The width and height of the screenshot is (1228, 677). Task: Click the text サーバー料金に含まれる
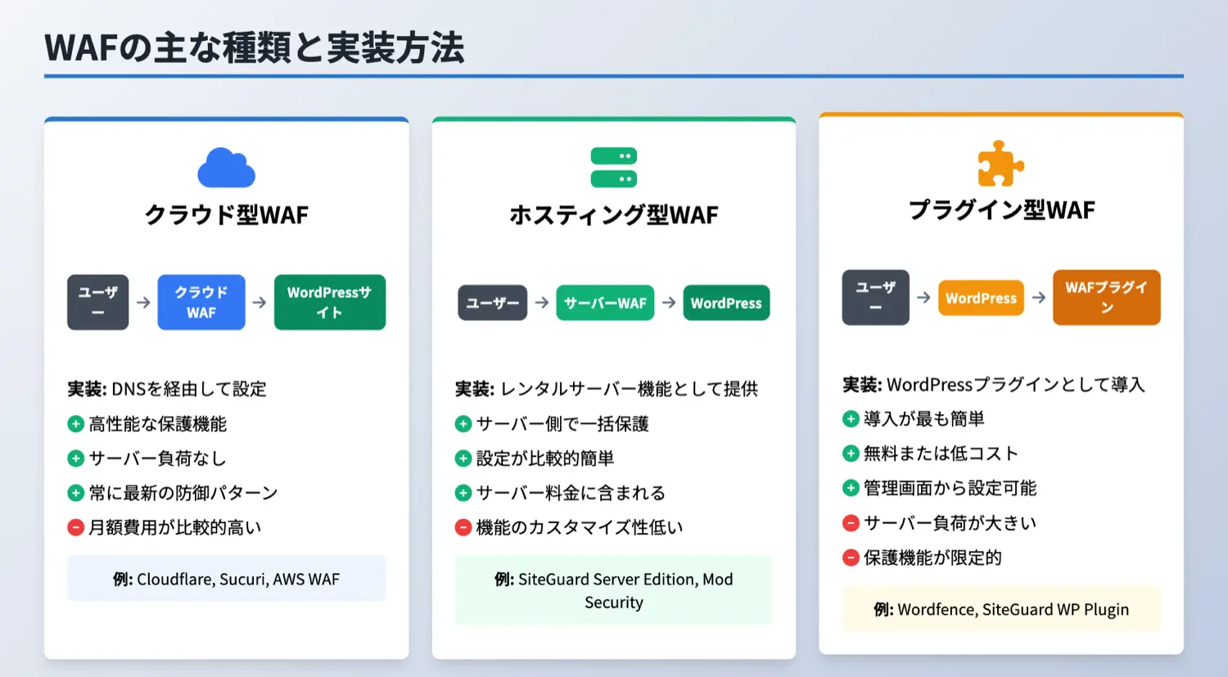pyautogui.click(x=571, y=493)
